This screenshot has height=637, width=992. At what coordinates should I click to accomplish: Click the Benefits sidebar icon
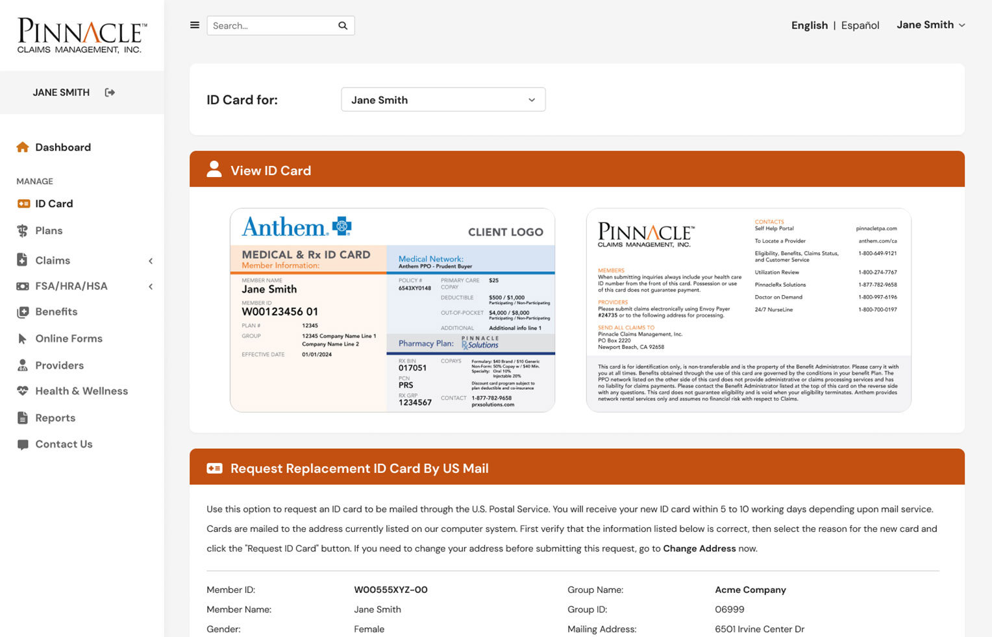pyautogui.click(x=23, y=312)
